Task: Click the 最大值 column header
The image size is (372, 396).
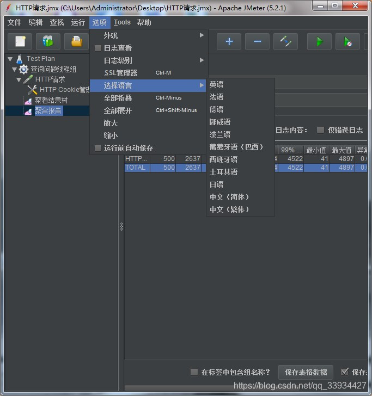Action: pos(341,150)
